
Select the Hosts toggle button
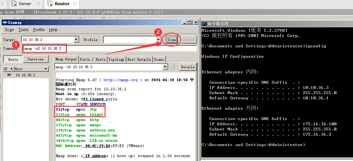(13, 59)
